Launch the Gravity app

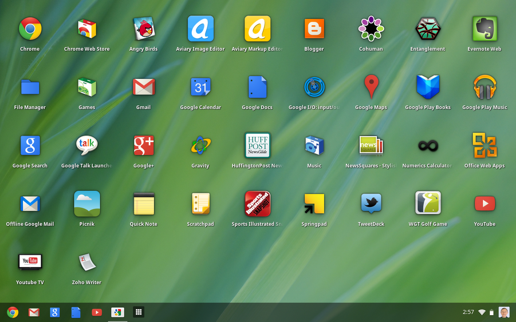click(x=200, y=145)
